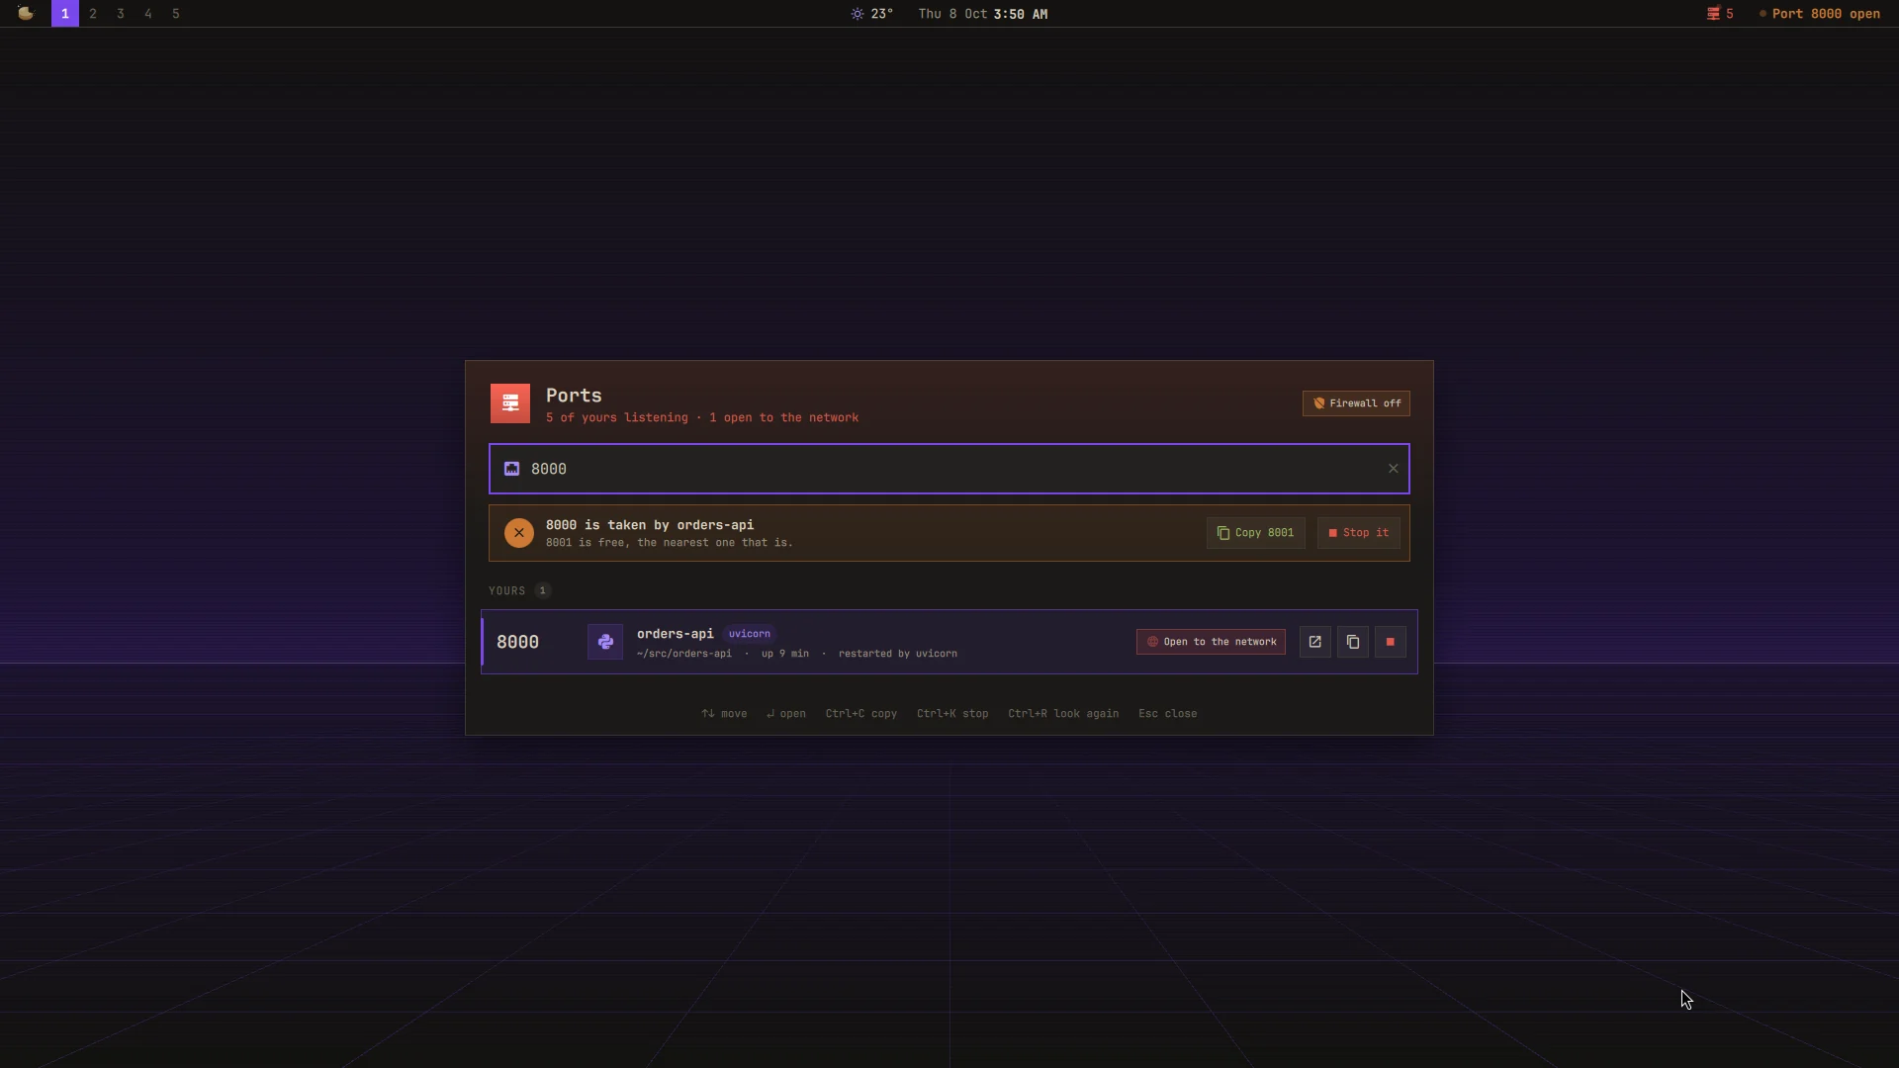Click the 'Esc close' hint
The height and width of the screenshot is (1068, 1899).
coord(1167,714)
